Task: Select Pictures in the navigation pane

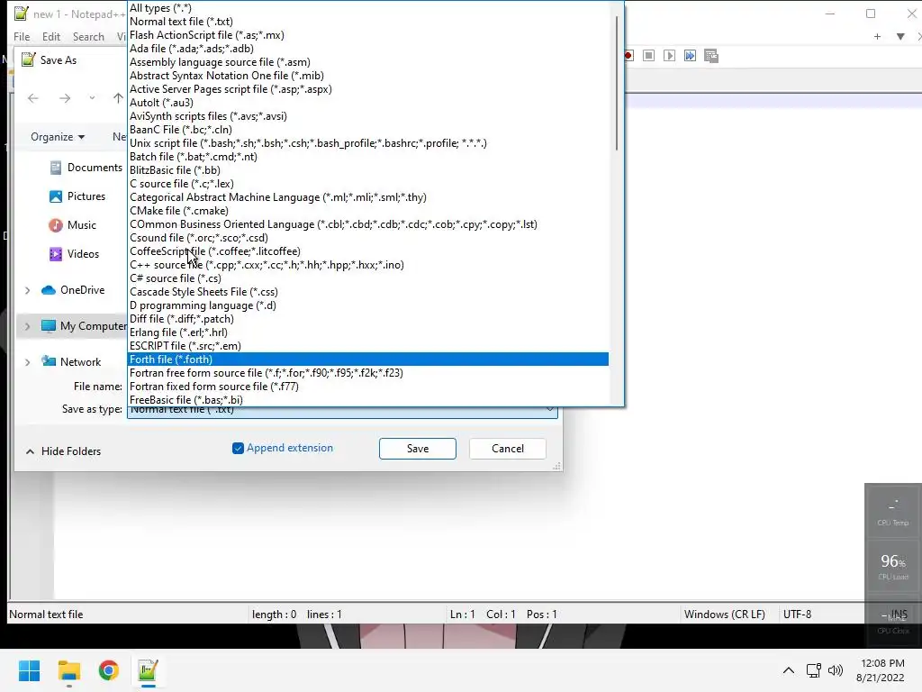Action: [77, 196]
